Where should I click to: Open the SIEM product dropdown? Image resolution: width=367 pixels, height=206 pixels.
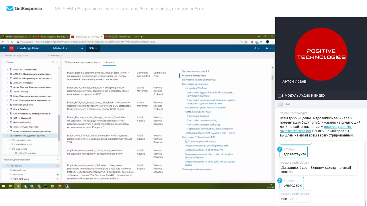93,48
